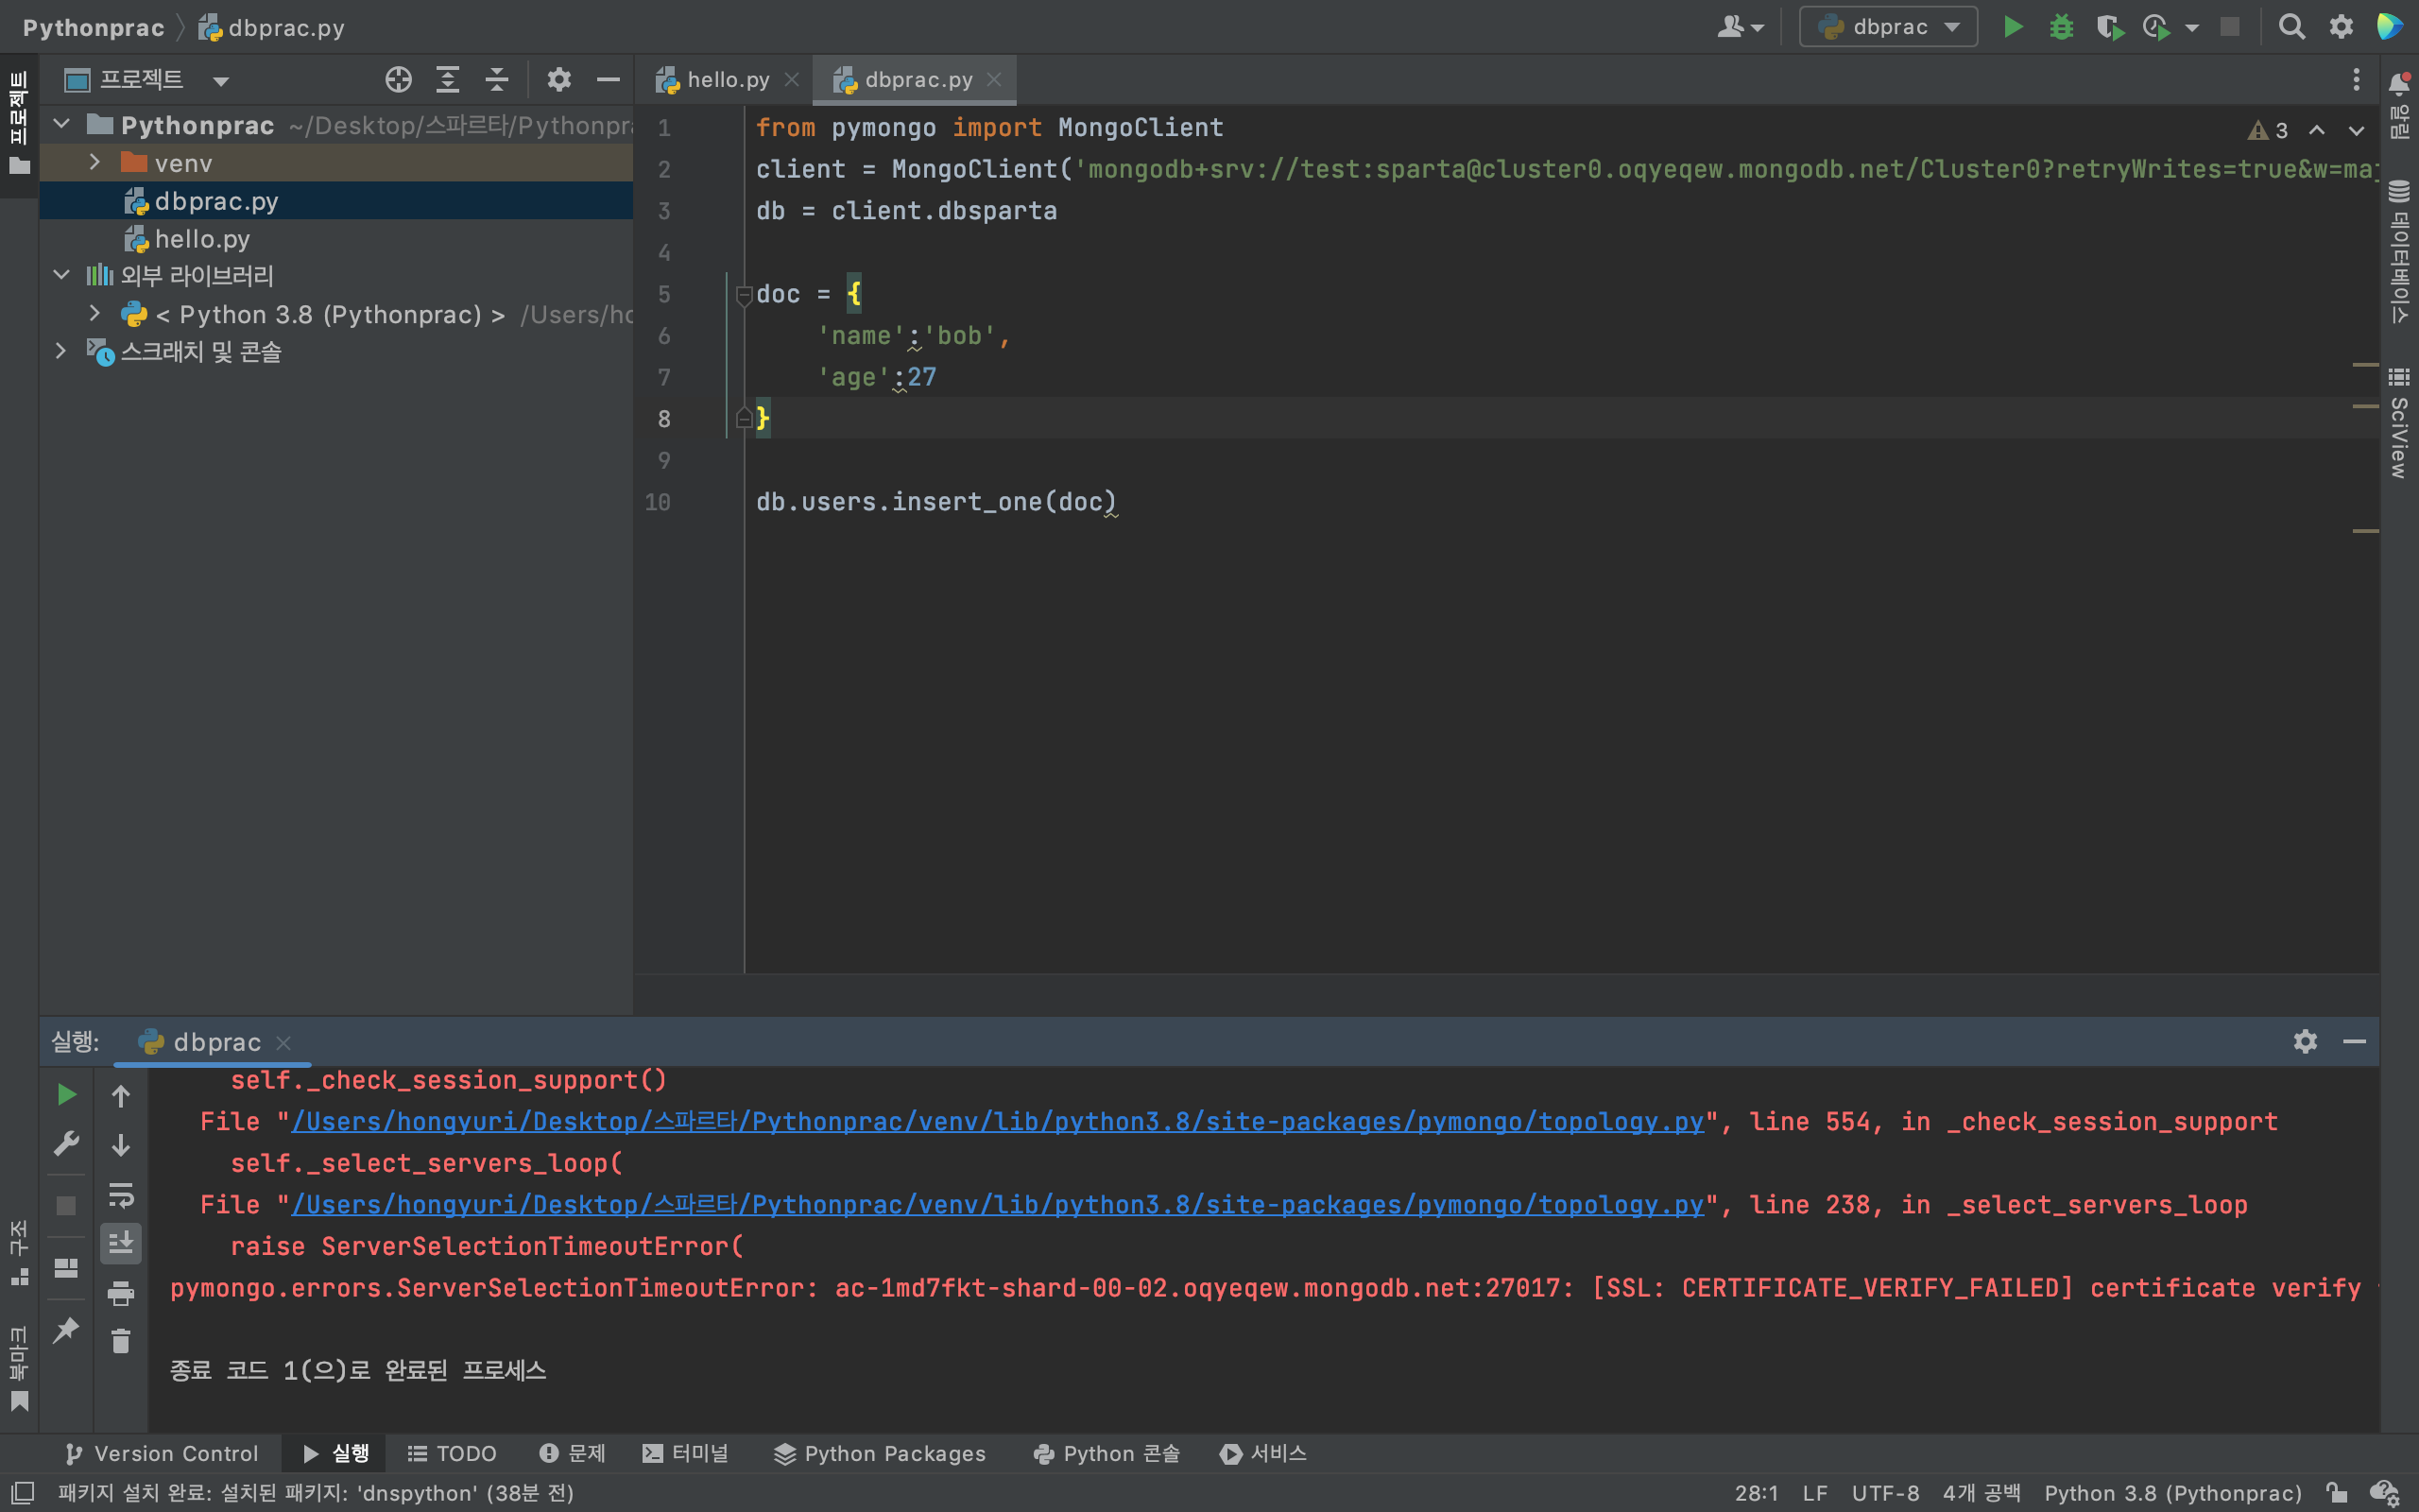
Task: Click the warnings count indicator in the editor
Action: 2267,130
